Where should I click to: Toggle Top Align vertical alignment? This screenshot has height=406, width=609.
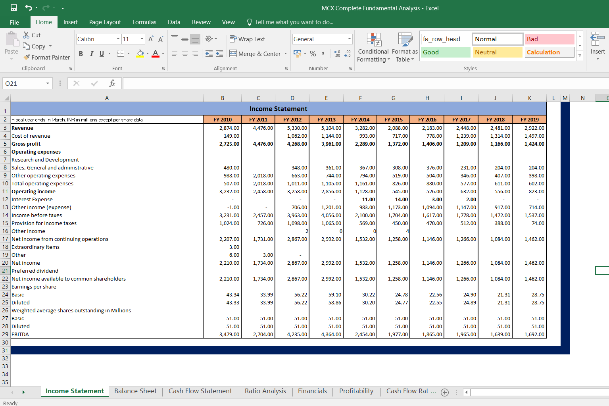(175, 39)
